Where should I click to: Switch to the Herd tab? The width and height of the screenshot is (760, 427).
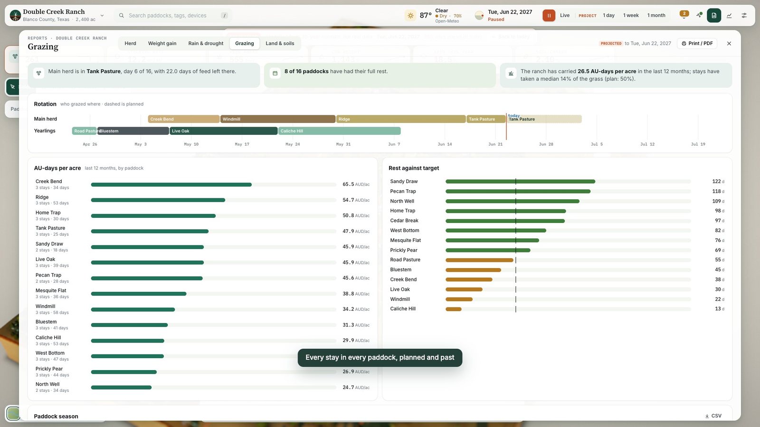[130, 43]
